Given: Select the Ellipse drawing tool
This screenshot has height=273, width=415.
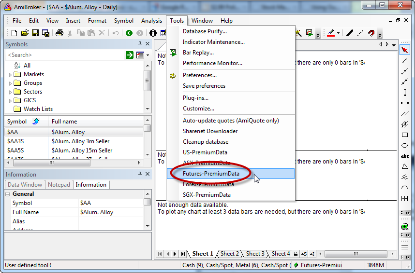Looking at the screenshot, I should [405, 146].
